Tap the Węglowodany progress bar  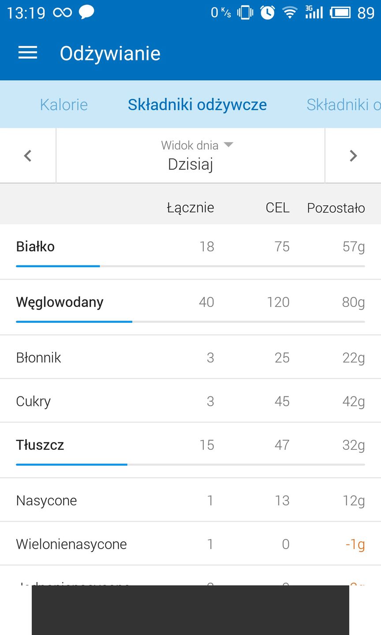(190, 322)
